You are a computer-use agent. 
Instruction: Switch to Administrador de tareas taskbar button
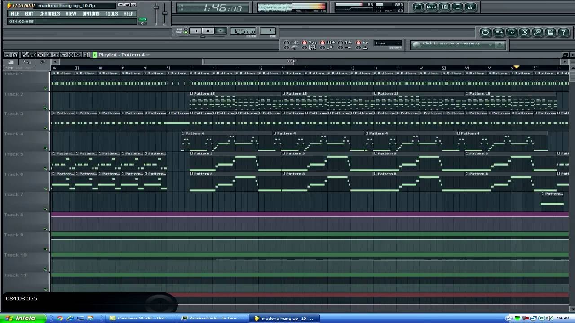click(x=212, y=318)
